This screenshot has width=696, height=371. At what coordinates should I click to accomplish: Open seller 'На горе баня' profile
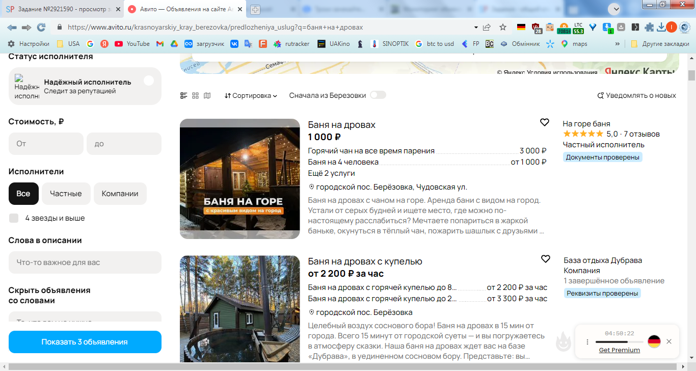(586, 124)
